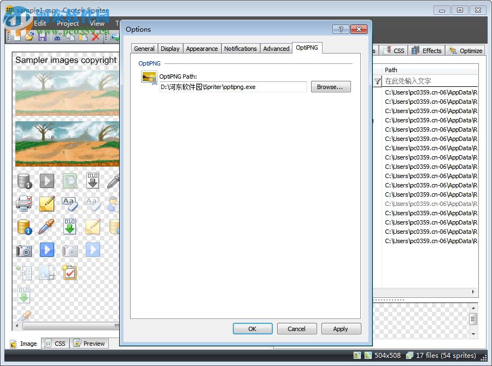This screenshot has width=492, height=366.
Task: Click the printer sprite in sprite sheet
Action: 24,204
